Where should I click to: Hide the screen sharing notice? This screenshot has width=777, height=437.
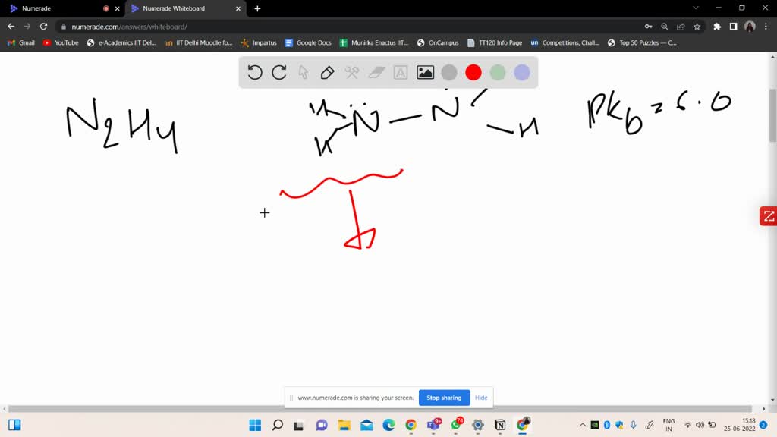pyautogui.click(x=481, y=398)
